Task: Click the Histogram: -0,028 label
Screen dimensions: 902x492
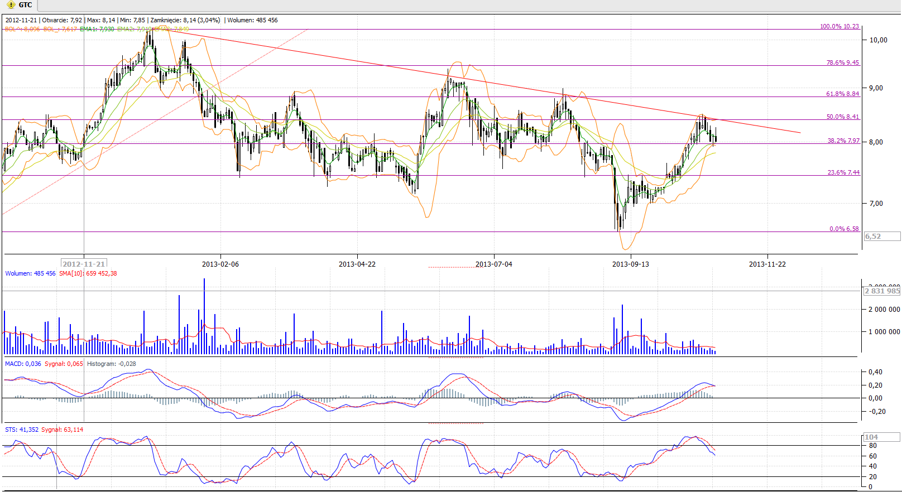Action: 111,364
